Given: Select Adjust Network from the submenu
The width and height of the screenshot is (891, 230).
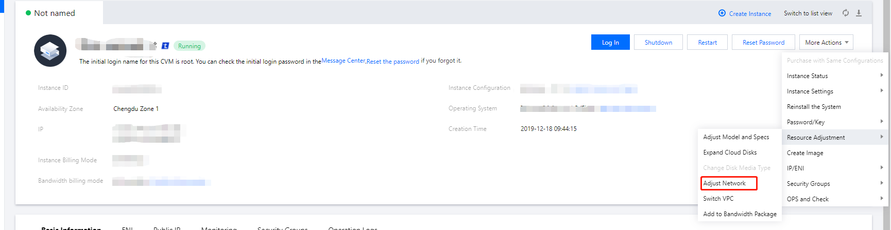Looking at the screenshot, I should 725,183.
